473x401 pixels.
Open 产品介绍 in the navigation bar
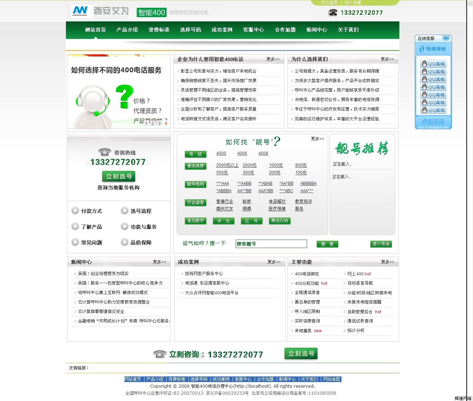coord(127,30)
